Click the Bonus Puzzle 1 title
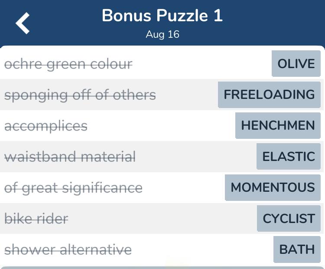 [162, 16]
